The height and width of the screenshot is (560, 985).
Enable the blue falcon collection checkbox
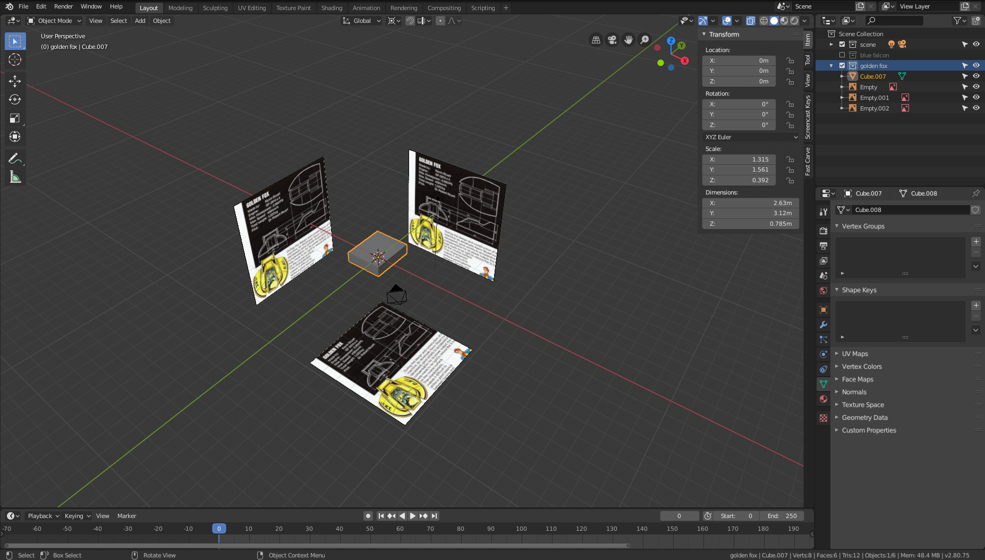pos(842,55)
